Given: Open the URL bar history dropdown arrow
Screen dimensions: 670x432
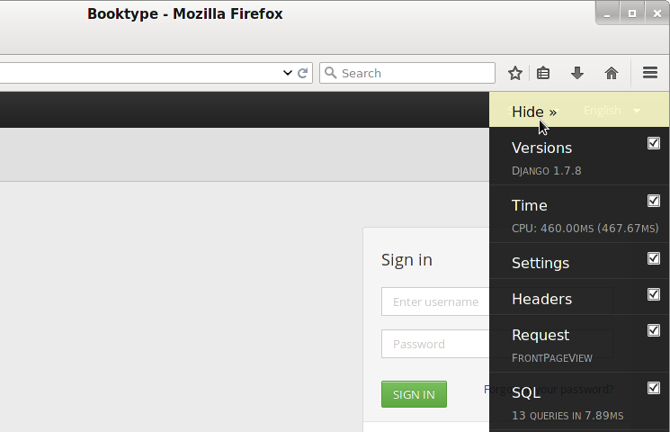Looking at the screenshot, I should pos(288,73).
